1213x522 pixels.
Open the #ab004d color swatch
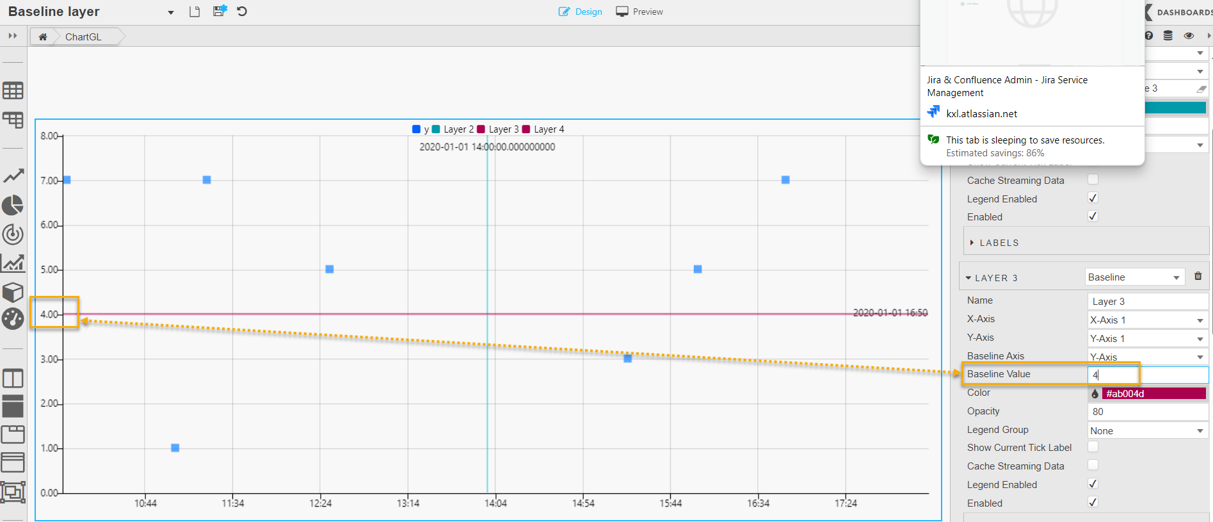click(x=1153, y=394)
